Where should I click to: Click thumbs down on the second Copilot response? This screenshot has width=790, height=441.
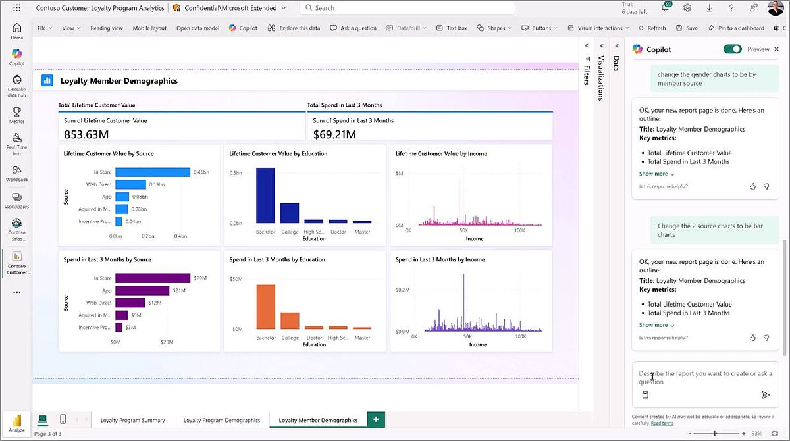coord(766,338)
